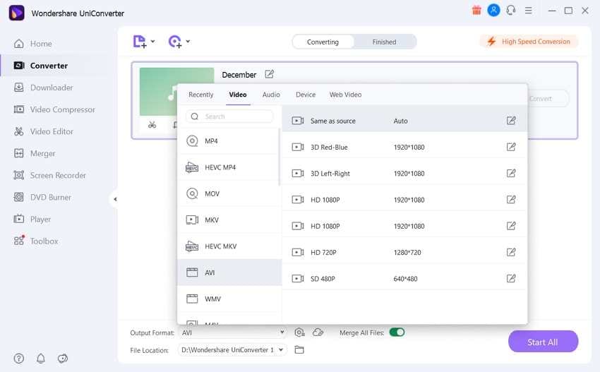Image resolution: width=600 pixels, height=372 pixels.
Task: Edit the SD 480P preset
Action: point(511,279)
